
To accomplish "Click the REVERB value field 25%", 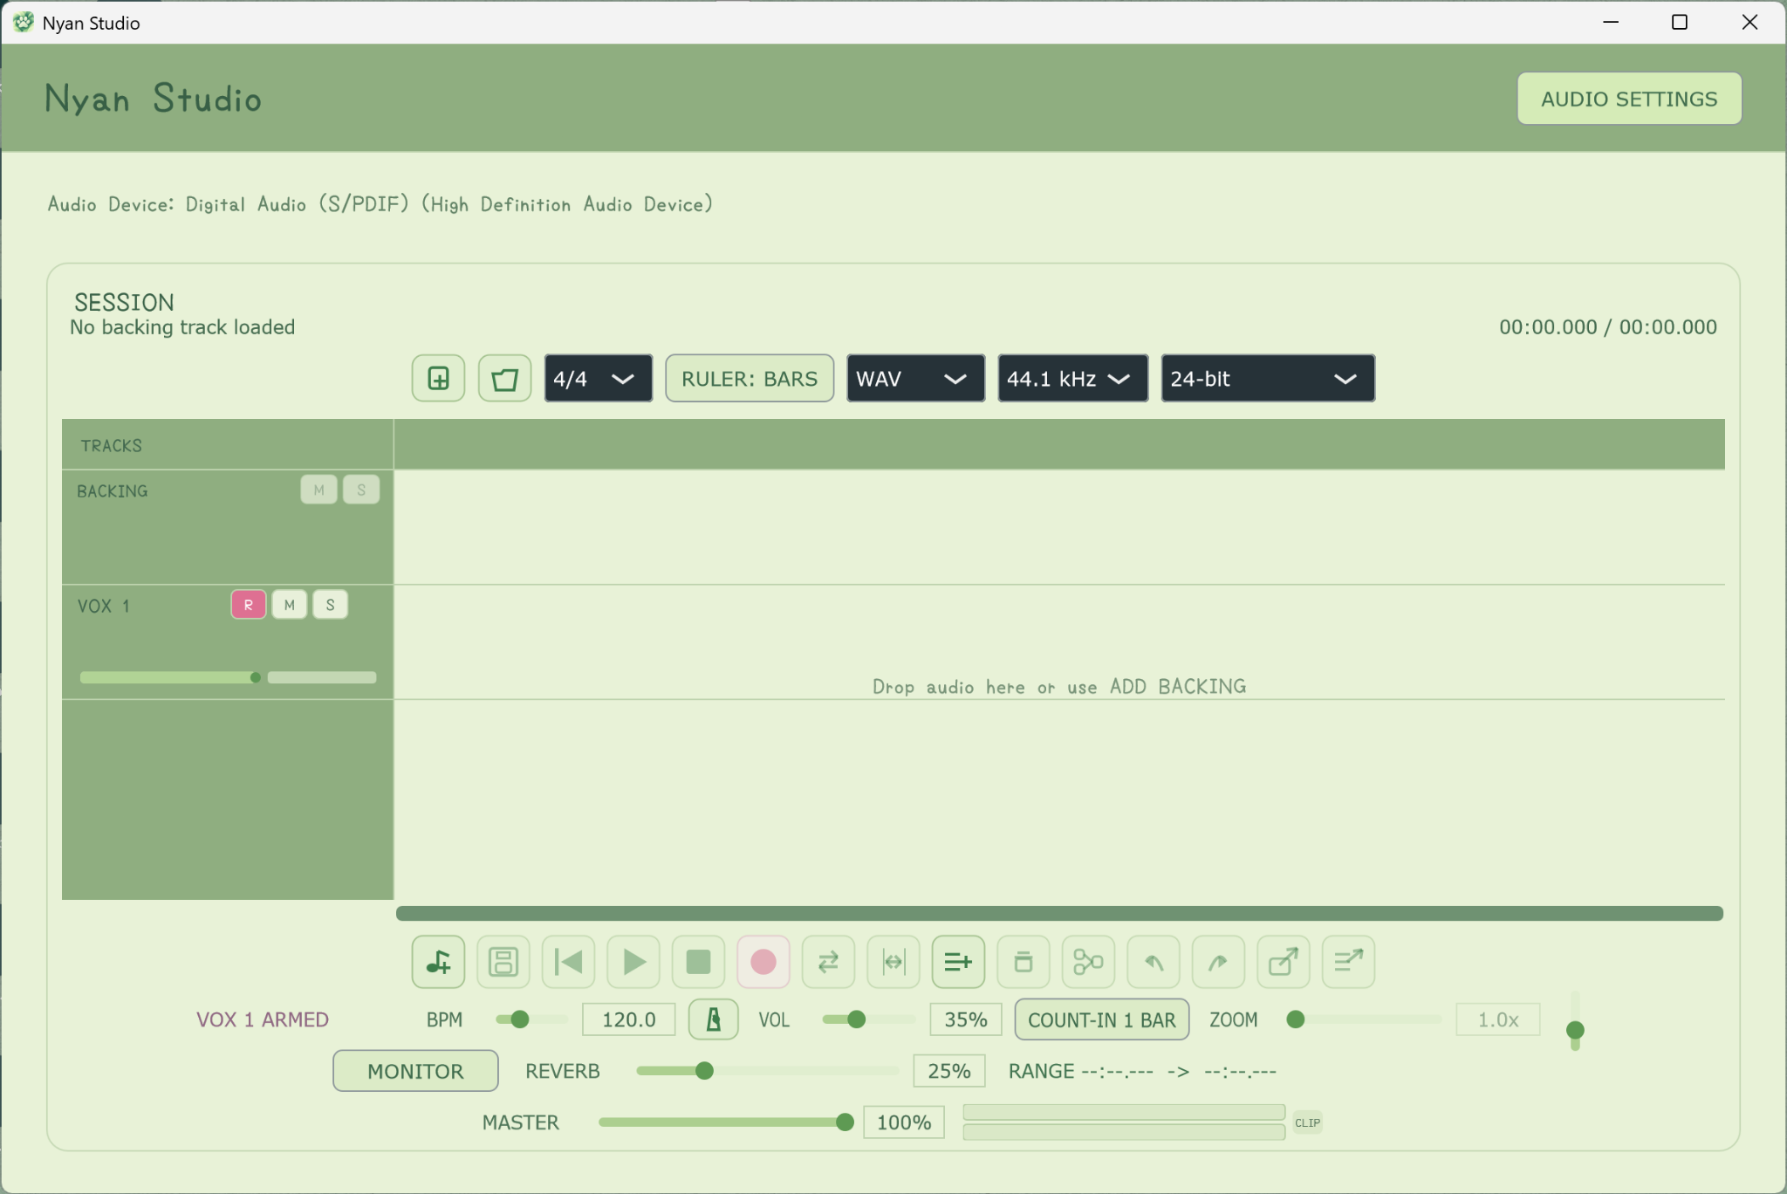I will point(949,1071).
